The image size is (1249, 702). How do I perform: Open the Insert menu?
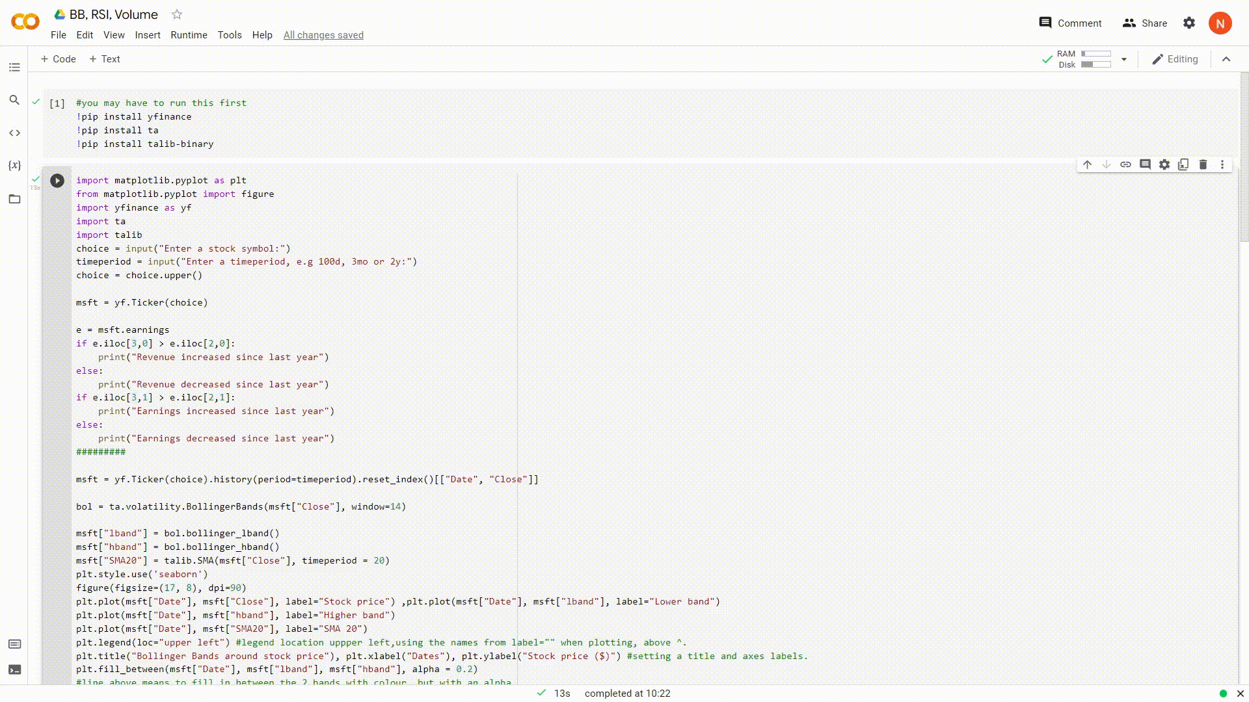point(148,35)
